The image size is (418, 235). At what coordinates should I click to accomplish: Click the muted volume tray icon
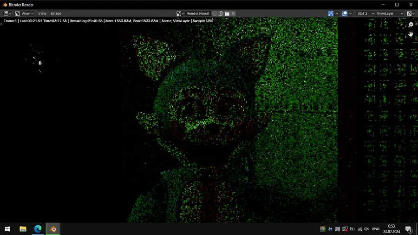click(366, 229)
